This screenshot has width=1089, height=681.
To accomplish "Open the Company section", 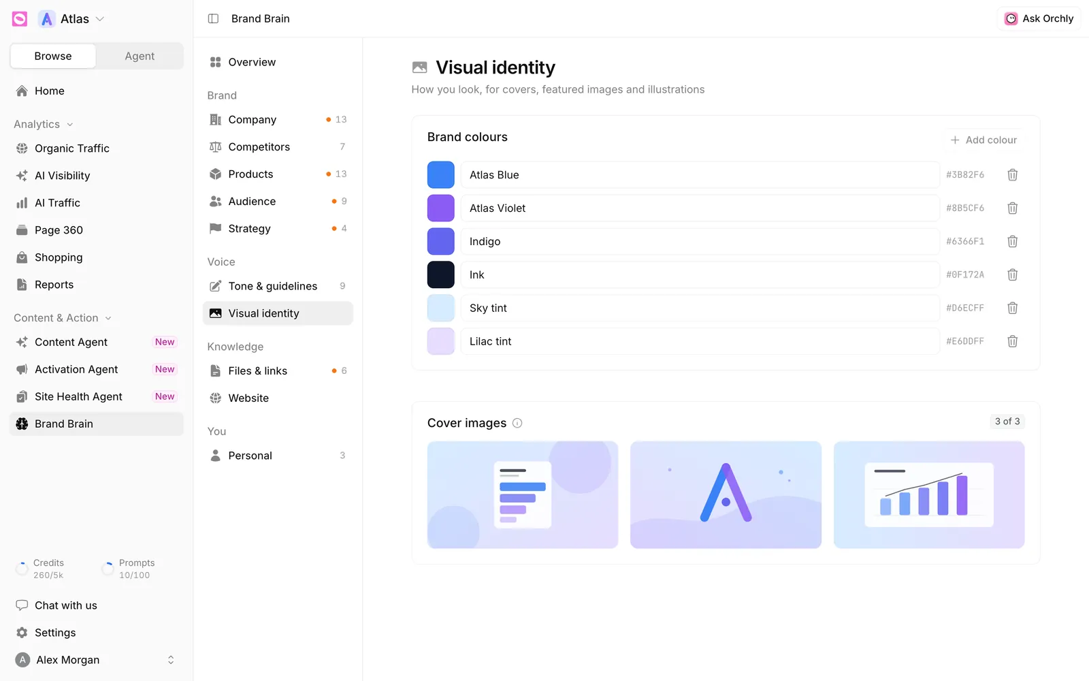I will pos(278,120).
